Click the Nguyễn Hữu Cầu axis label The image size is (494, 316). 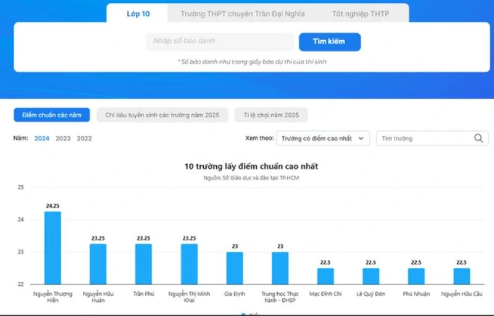461,294
